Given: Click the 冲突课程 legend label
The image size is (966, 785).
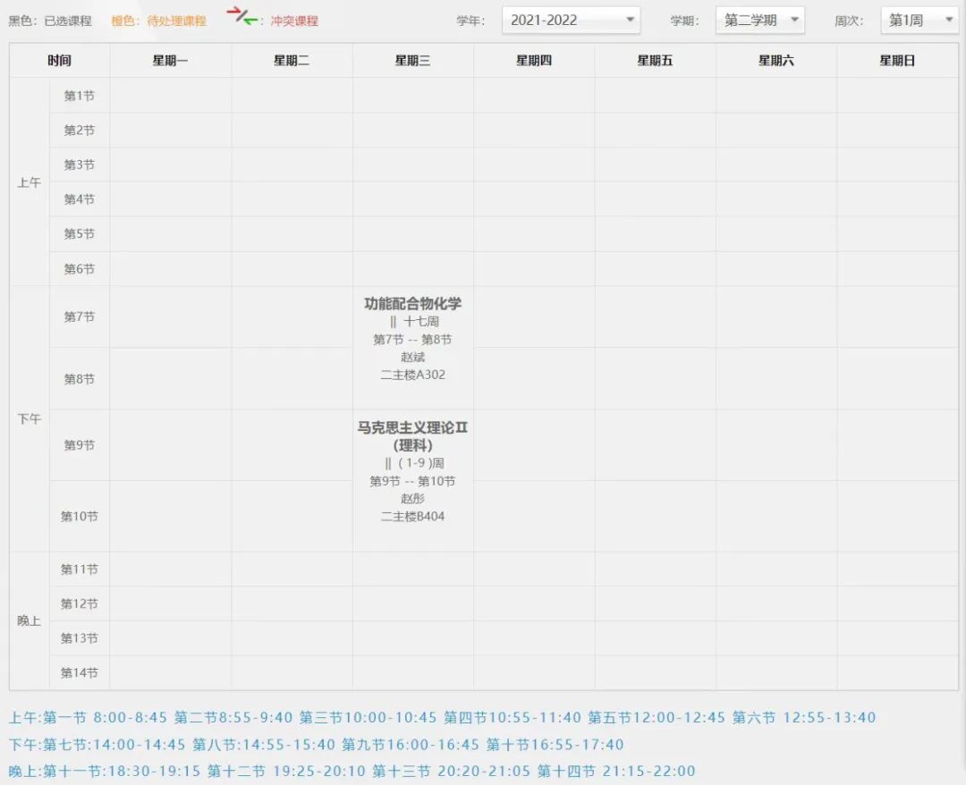Looking at the screenshot, I should (x=294, y=21).
